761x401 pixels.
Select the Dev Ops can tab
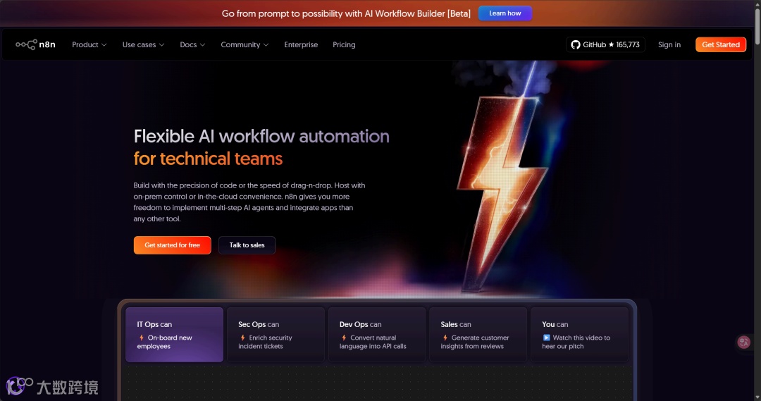point(377,335)
